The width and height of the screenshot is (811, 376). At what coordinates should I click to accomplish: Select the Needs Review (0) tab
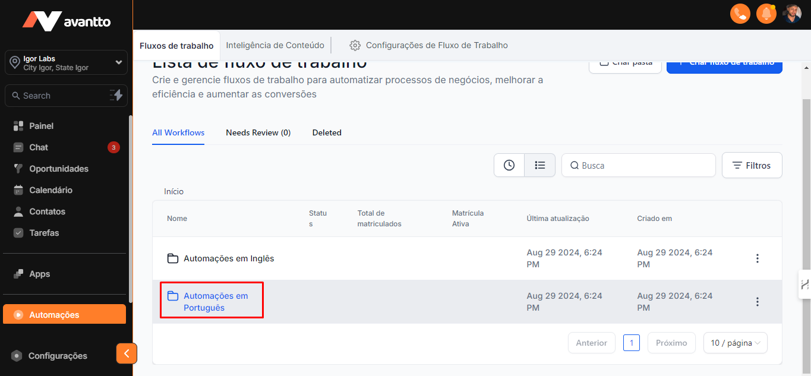click(258, 132)
